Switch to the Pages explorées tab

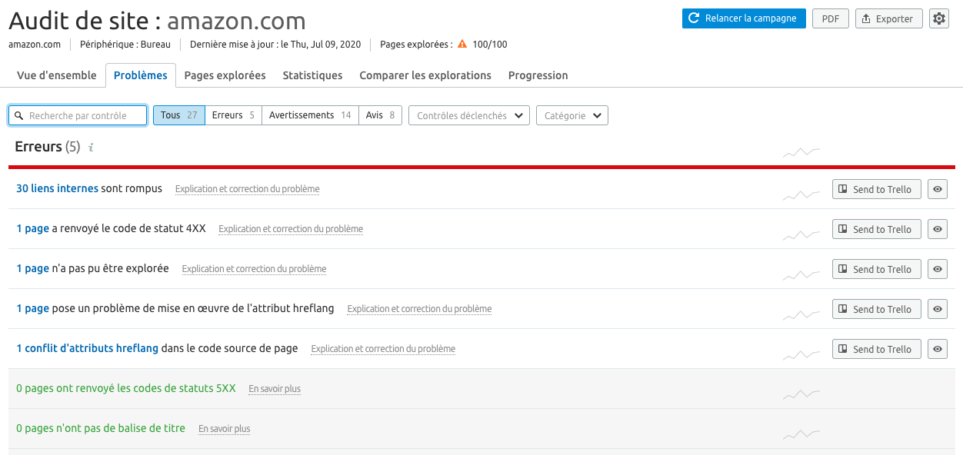tap(225, 75)
